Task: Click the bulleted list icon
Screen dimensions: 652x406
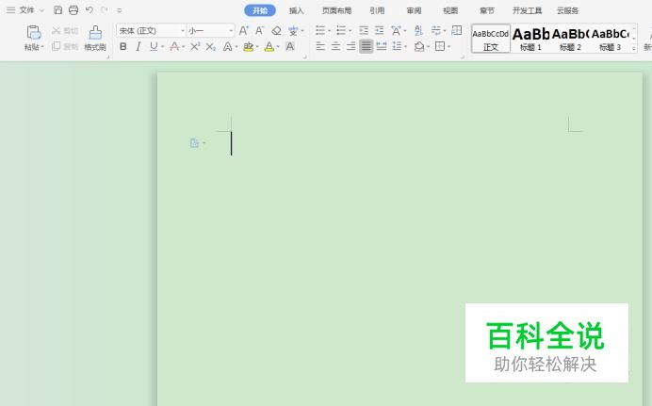Action: click(320, 30)
